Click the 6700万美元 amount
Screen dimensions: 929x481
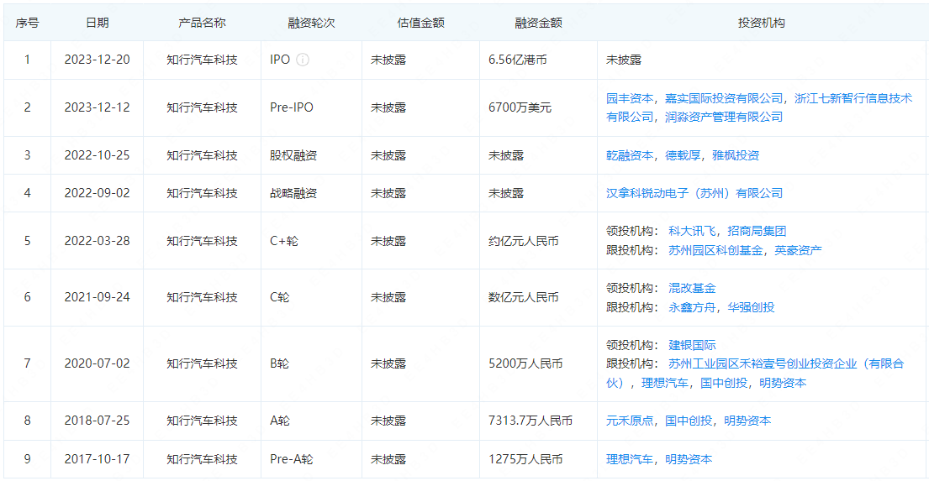click(520, 107)
